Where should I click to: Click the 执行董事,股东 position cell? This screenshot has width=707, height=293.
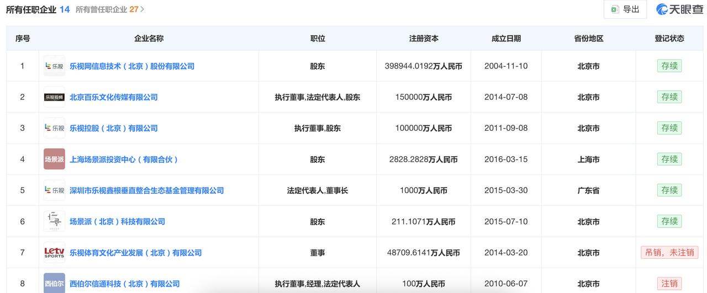pos(318,128)
